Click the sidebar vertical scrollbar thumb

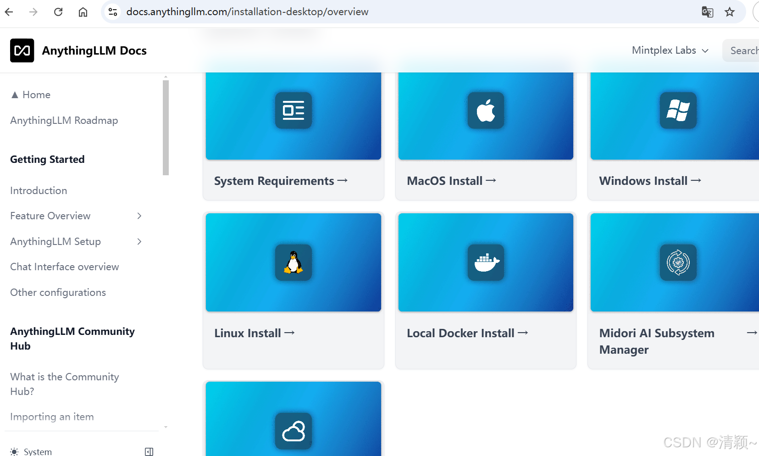click(x=166, y=128)
